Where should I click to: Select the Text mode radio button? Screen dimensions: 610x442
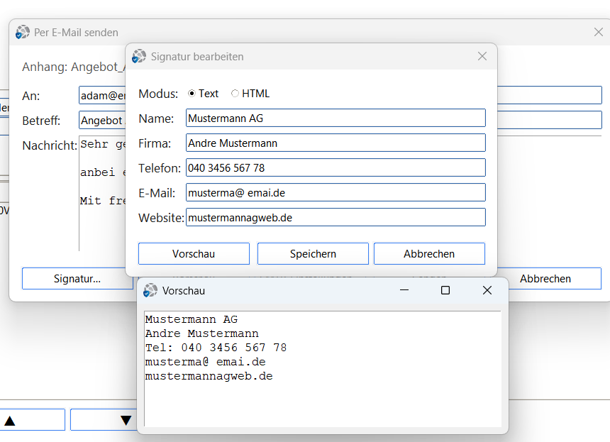(x=192, y=94)
